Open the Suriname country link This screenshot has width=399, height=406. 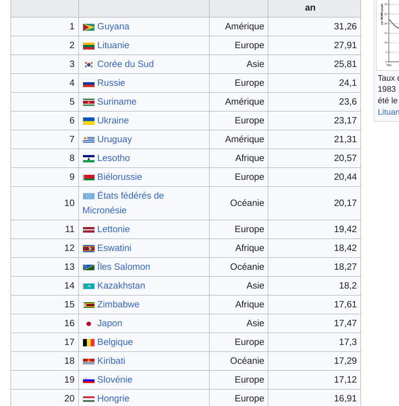pos(117,101)
